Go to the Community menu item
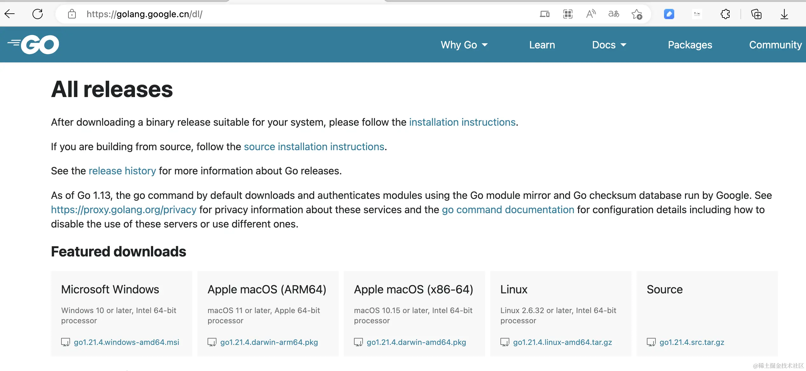The width and height of the screenshot is (806, 371). pyautogui.click(x=775, y=45)
